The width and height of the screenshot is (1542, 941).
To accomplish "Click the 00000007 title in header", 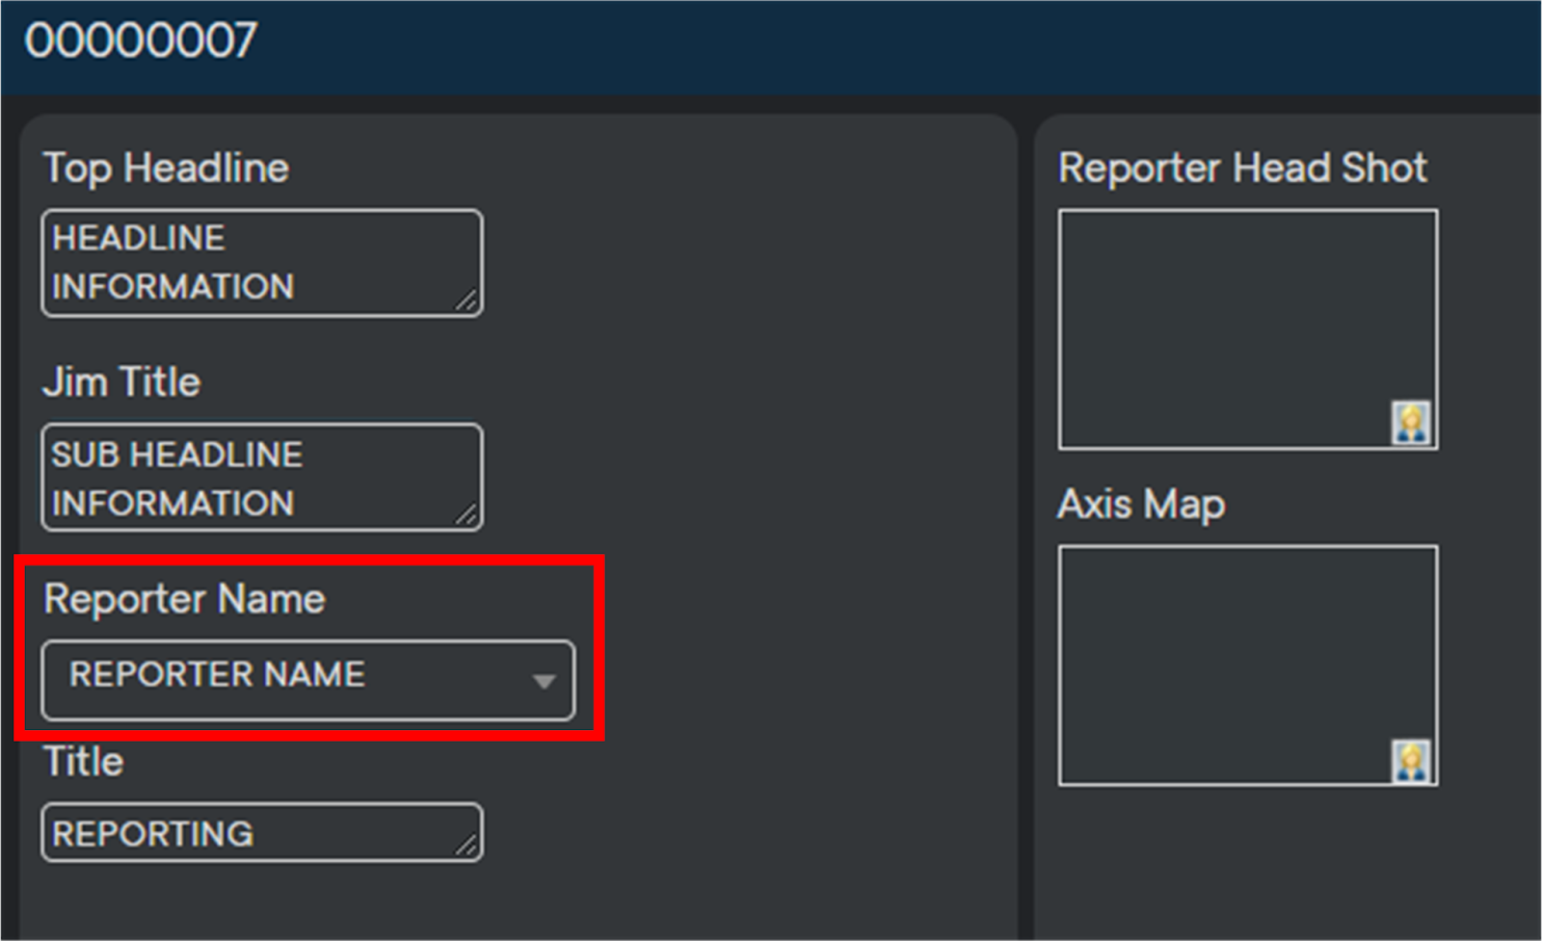I will 141,41.
